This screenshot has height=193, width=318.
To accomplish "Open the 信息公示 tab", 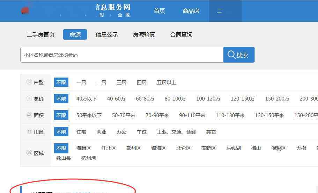I will (x=107, y=34).
